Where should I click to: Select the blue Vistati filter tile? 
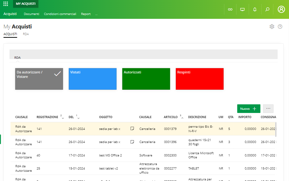[x=92, y=79]
